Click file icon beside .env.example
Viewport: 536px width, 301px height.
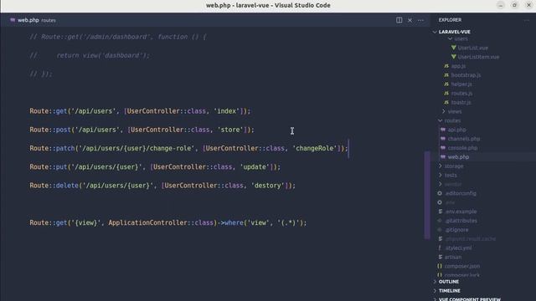coord(441,212)
